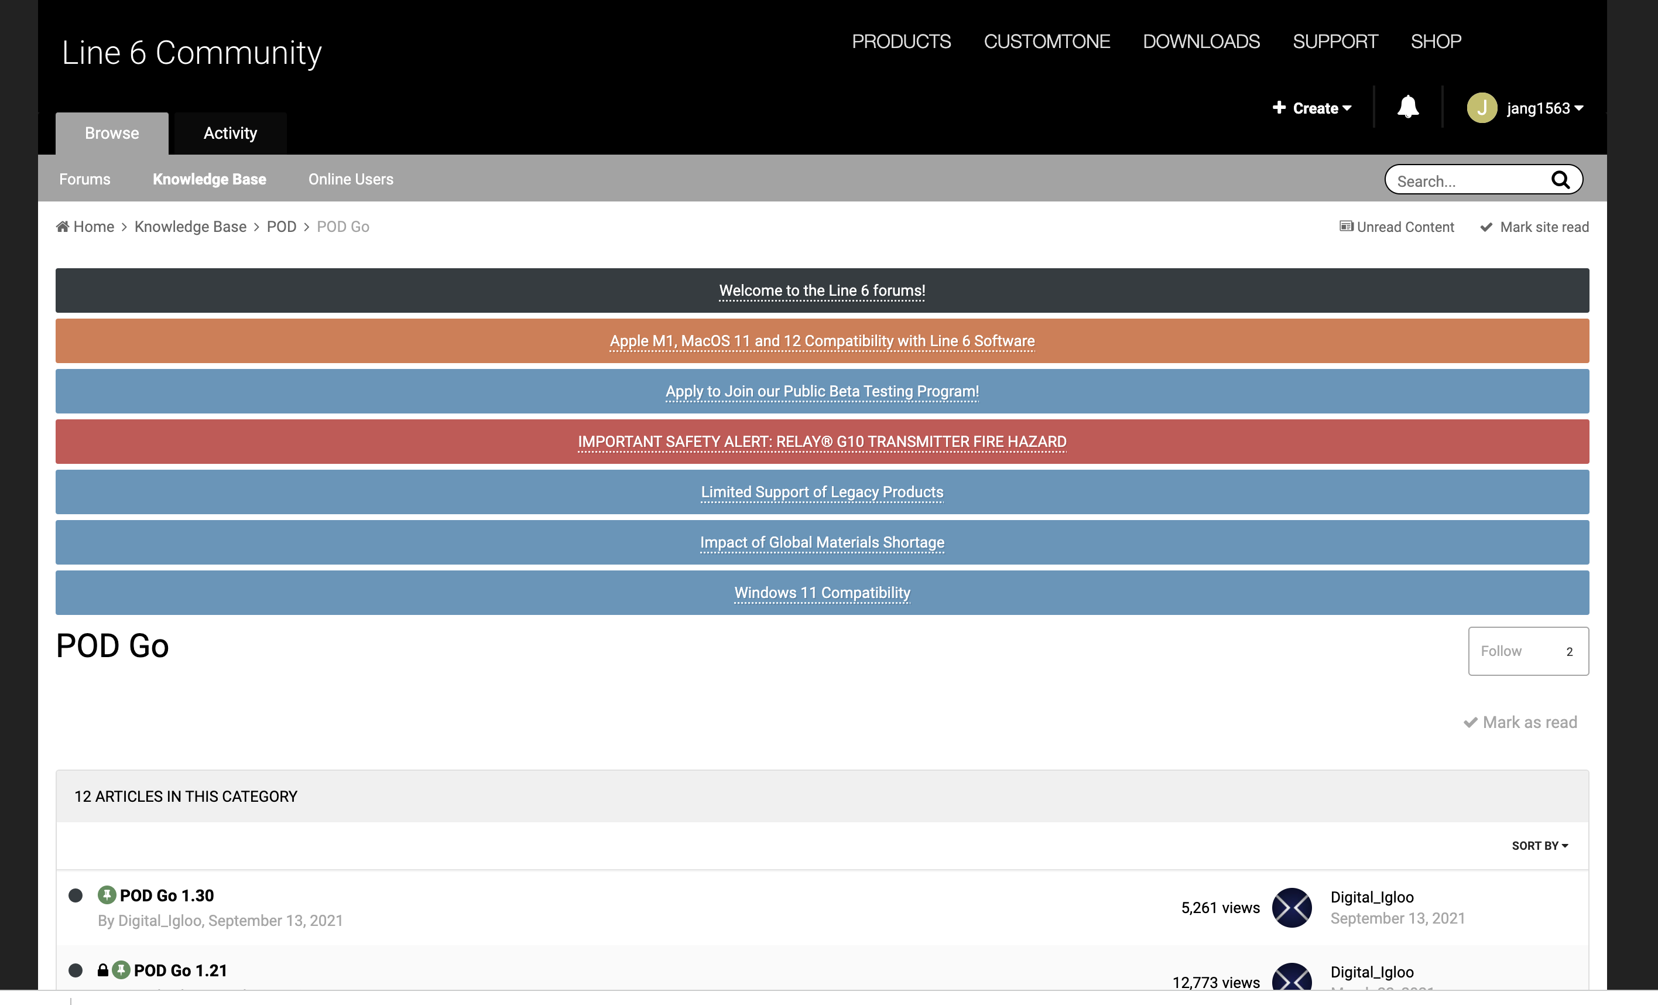Click Digital_Igloo avatar in POD Go 1.30 row
1658x1005 pixels.
pyautogui.click(x=1292, y=907)
